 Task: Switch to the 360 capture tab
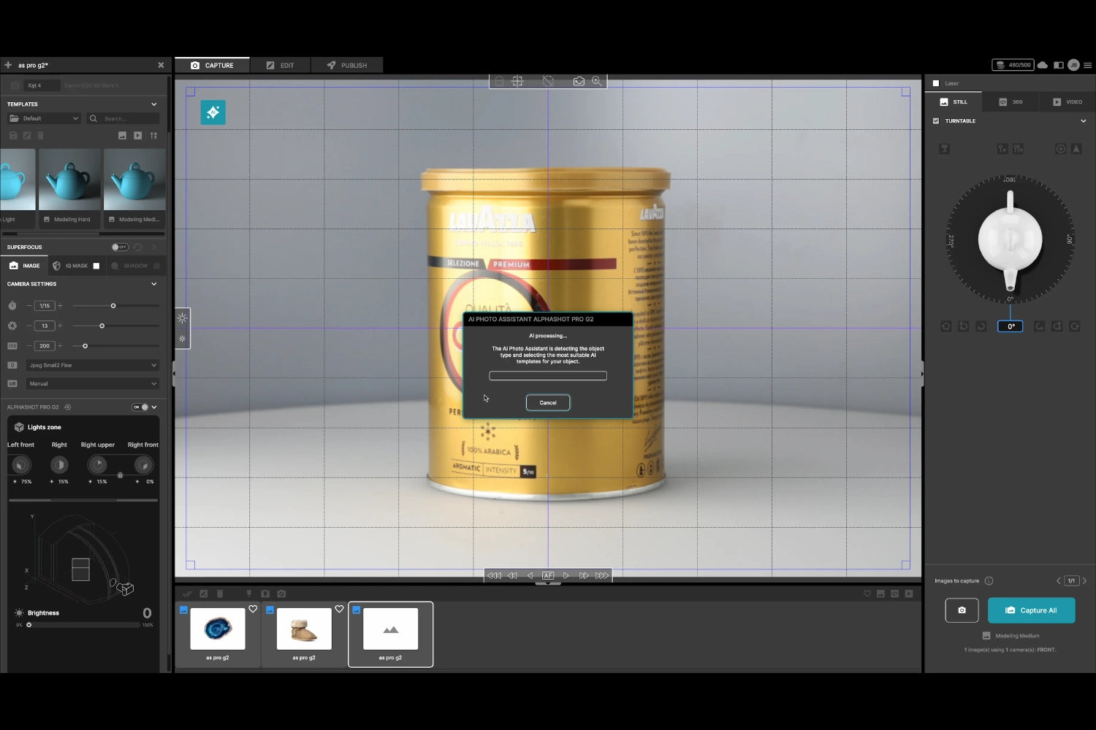pos(1011,102)
